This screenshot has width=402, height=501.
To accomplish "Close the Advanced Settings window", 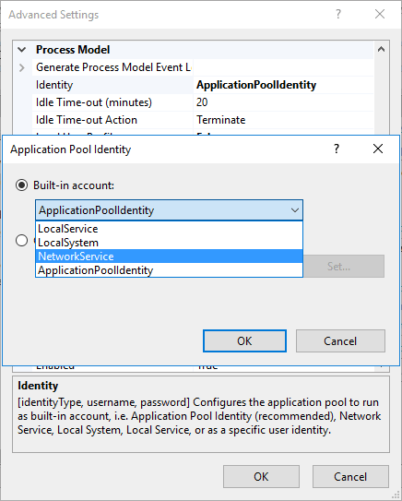I will 380,14.
